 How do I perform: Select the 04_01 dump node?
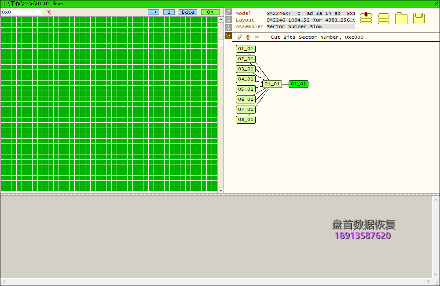click(246, 79)
